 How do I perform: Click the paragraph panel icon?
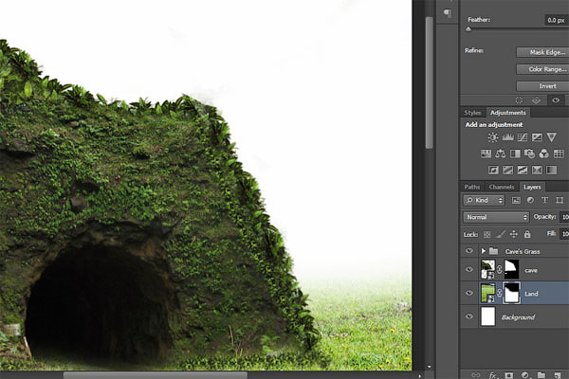click(448, 14)
